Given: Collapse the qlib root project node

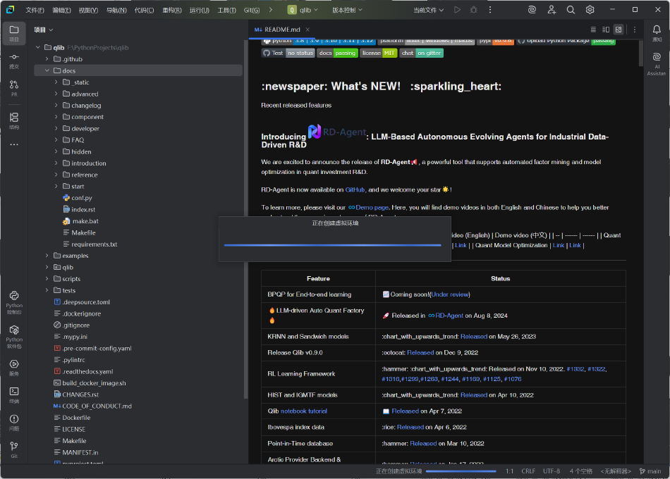Looking at the screenshot, I should tap(38, 47).
